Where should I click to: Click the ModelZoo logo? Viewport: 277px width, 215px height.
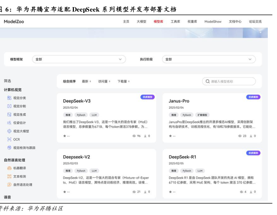click(x=14, y=22)
